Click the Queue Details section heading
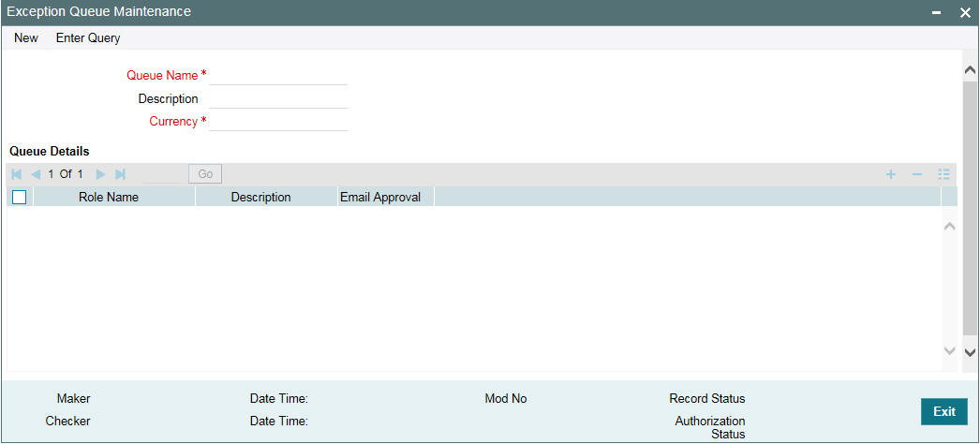The image size is (980, 444). (50, 151)
